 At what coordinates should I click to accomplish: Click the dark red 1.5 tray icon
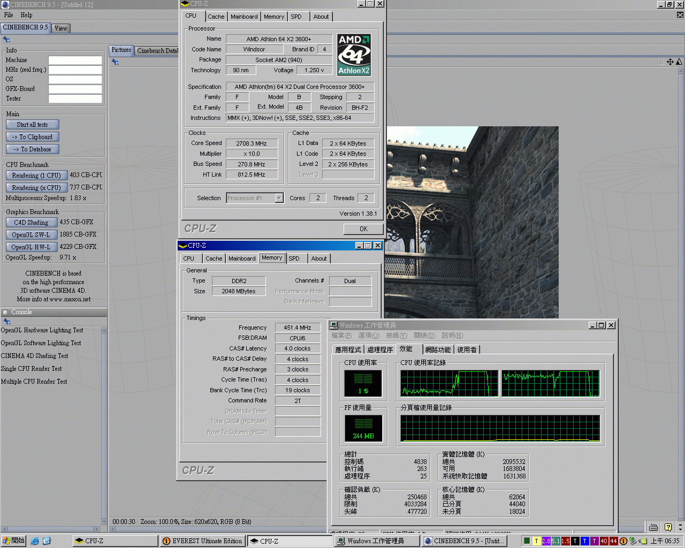[x=565, y=541]
